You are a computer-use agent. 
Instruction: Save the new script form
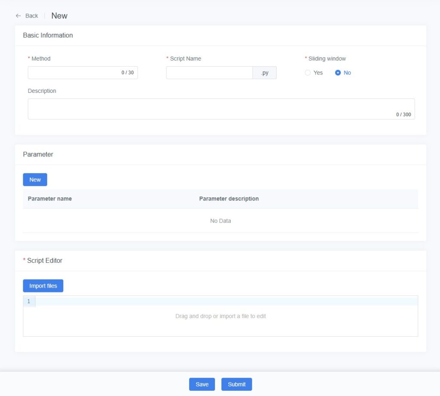click(x=202, y=384)
